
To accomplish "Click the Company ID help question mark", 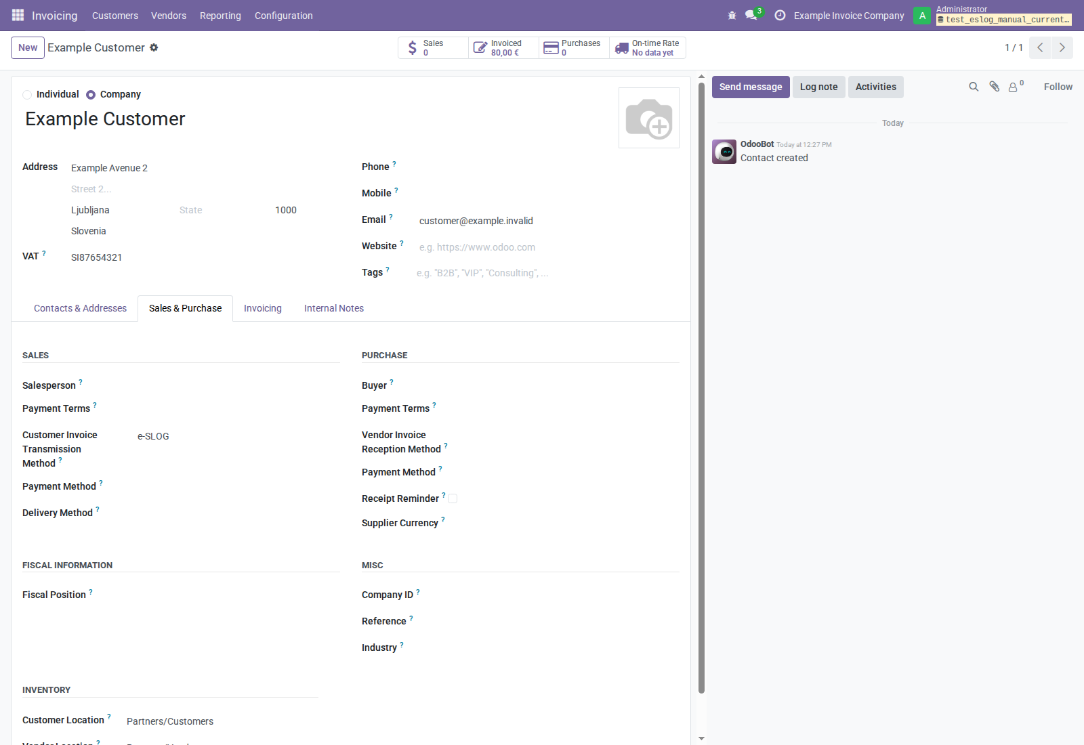I will pyautogui.click(x=418, y=591).
